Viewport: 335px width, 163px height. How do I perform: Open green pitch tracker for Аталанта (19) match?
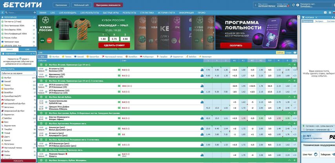(119, 70)
